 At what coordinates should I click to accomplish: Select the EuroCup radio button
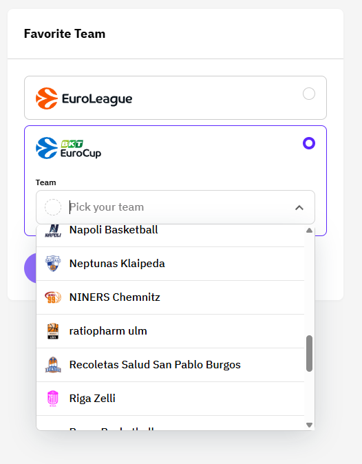click(x=309, y=143)
